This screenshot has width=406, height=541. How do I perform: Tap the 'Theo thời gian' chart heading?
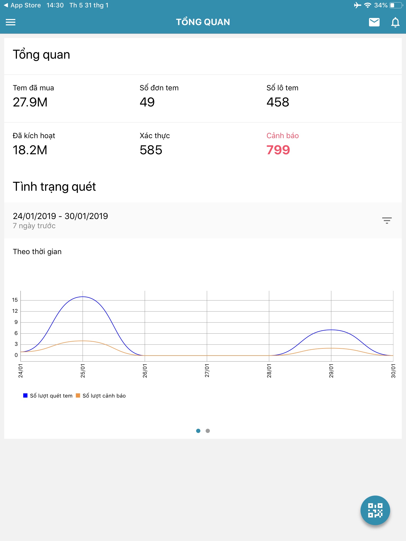coord(37,251)
